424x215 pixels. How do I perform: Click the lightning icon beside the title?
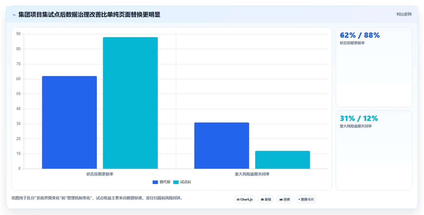14,14
